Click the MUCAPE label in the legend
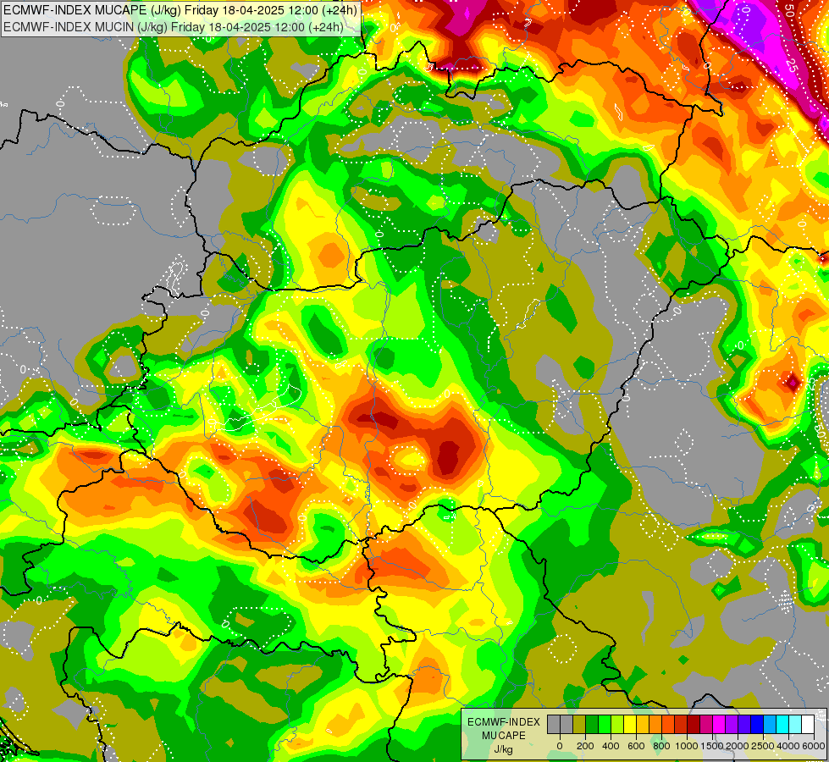 pyautogui.click(x=504, y=736)
